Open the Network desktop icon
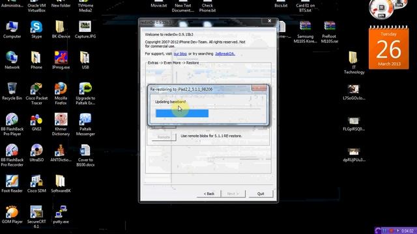This screenshot has height=234, width=417. click(12, 60)
